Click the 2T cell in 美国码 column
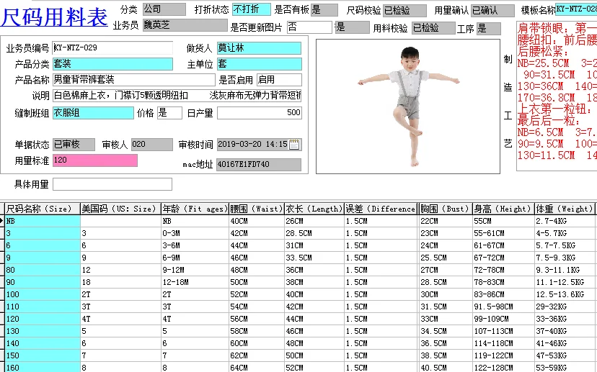The width and height of the screenshot is (597, 372). click(x=120, y=294)
